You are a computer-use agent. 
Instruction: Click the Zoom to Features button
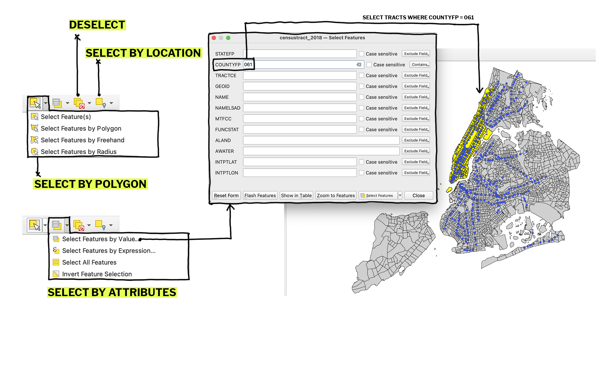pos(336,195)
